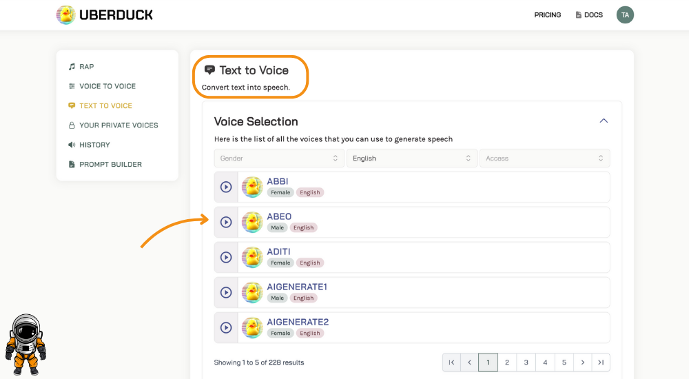The image size is (689, 379).
Task: Collapse the Voice Selection section
Action: click(x=604, y=121)
